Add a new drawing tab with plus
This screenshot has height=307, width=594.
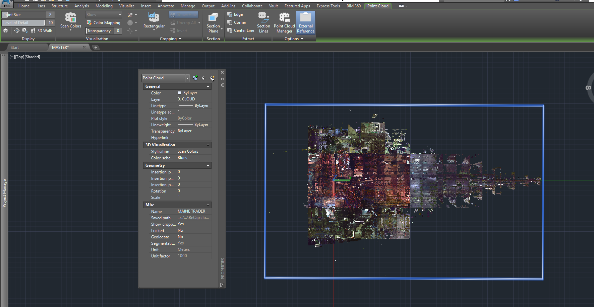[96, 48]
